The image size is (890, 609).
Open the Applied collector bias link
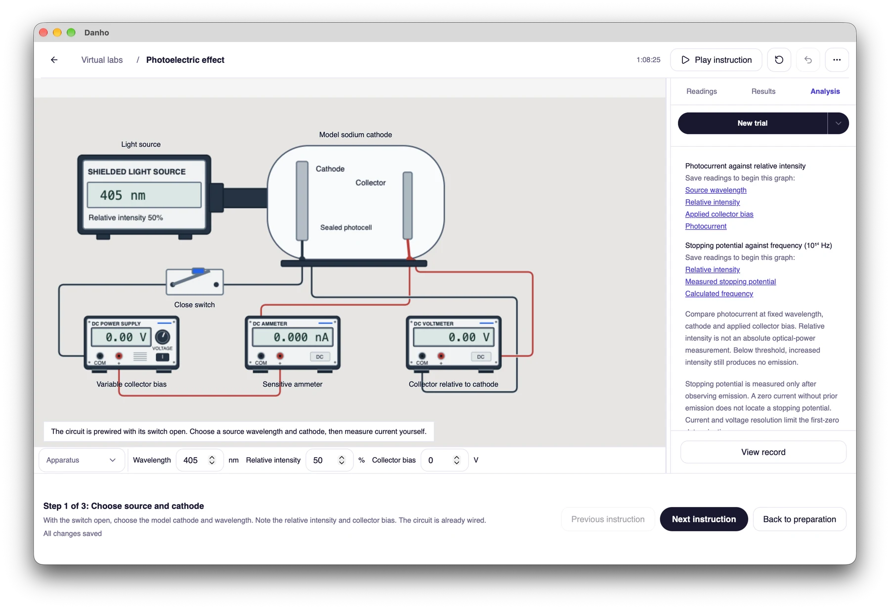(x=719, y=214)
